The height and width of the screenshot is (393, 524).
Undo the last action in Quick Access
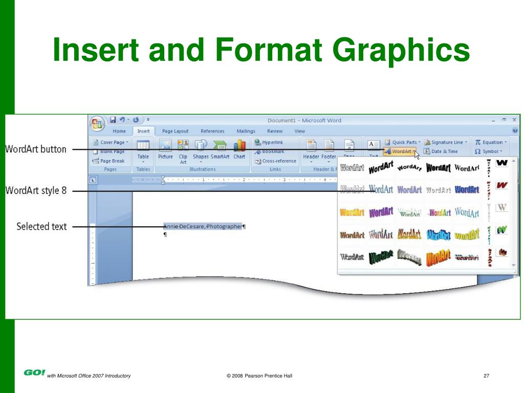pyautogui.click(x=122, y=120)
